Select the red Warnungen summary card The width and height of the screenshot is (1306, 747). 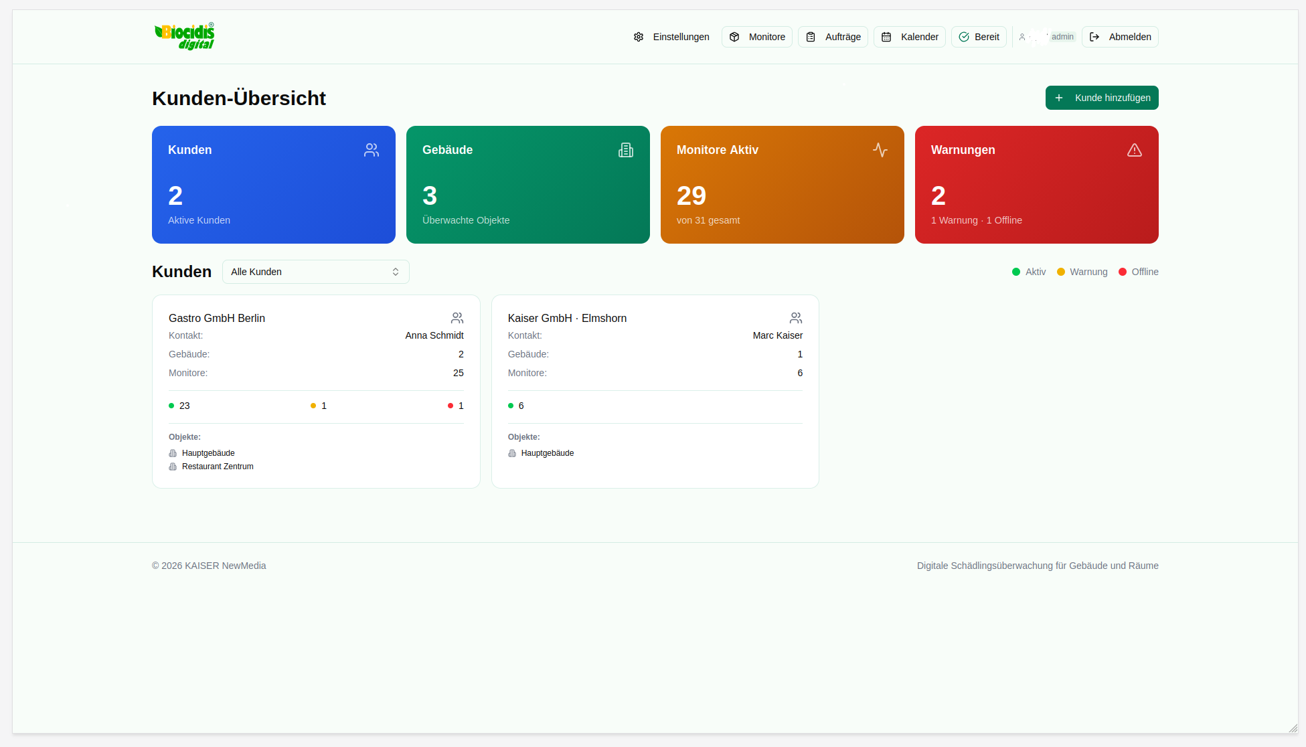(x=1037, y=185)
